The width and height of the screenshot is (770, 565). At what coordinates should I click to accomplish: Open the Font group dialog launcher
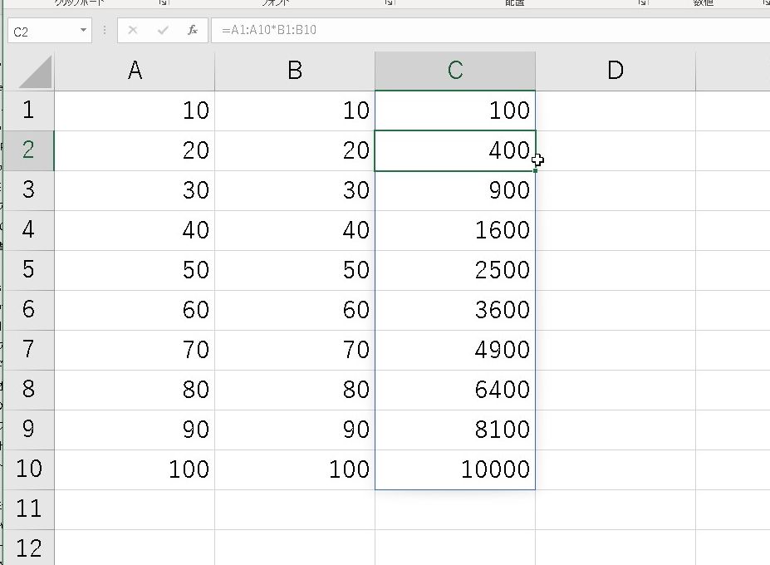[x=388, y=3]
